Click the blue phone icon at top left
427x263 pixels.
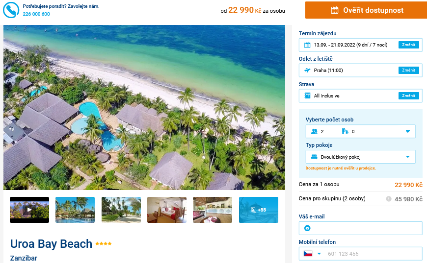[11, 10]
